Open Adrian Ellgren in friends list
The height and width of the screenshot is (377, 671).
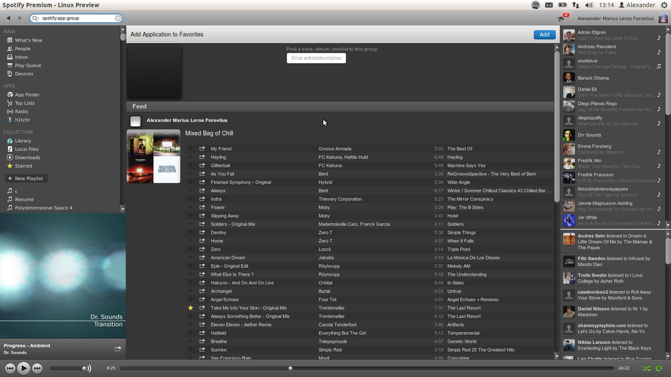[591, 32]
